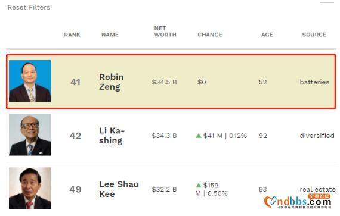Click the ndbbs.com watermark logo
The image size is (340, 216).
click(298, 201)
